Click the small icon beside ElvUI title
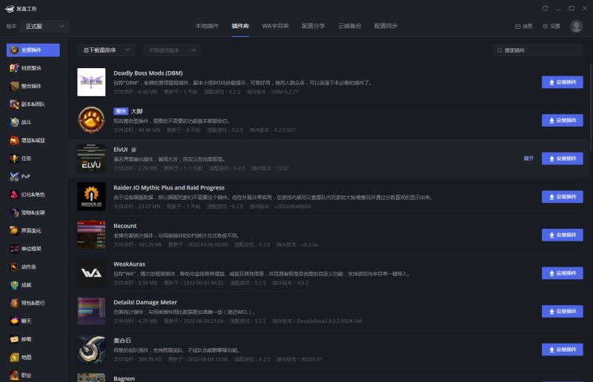Screen dimensions: 593x382 [133, 150]
